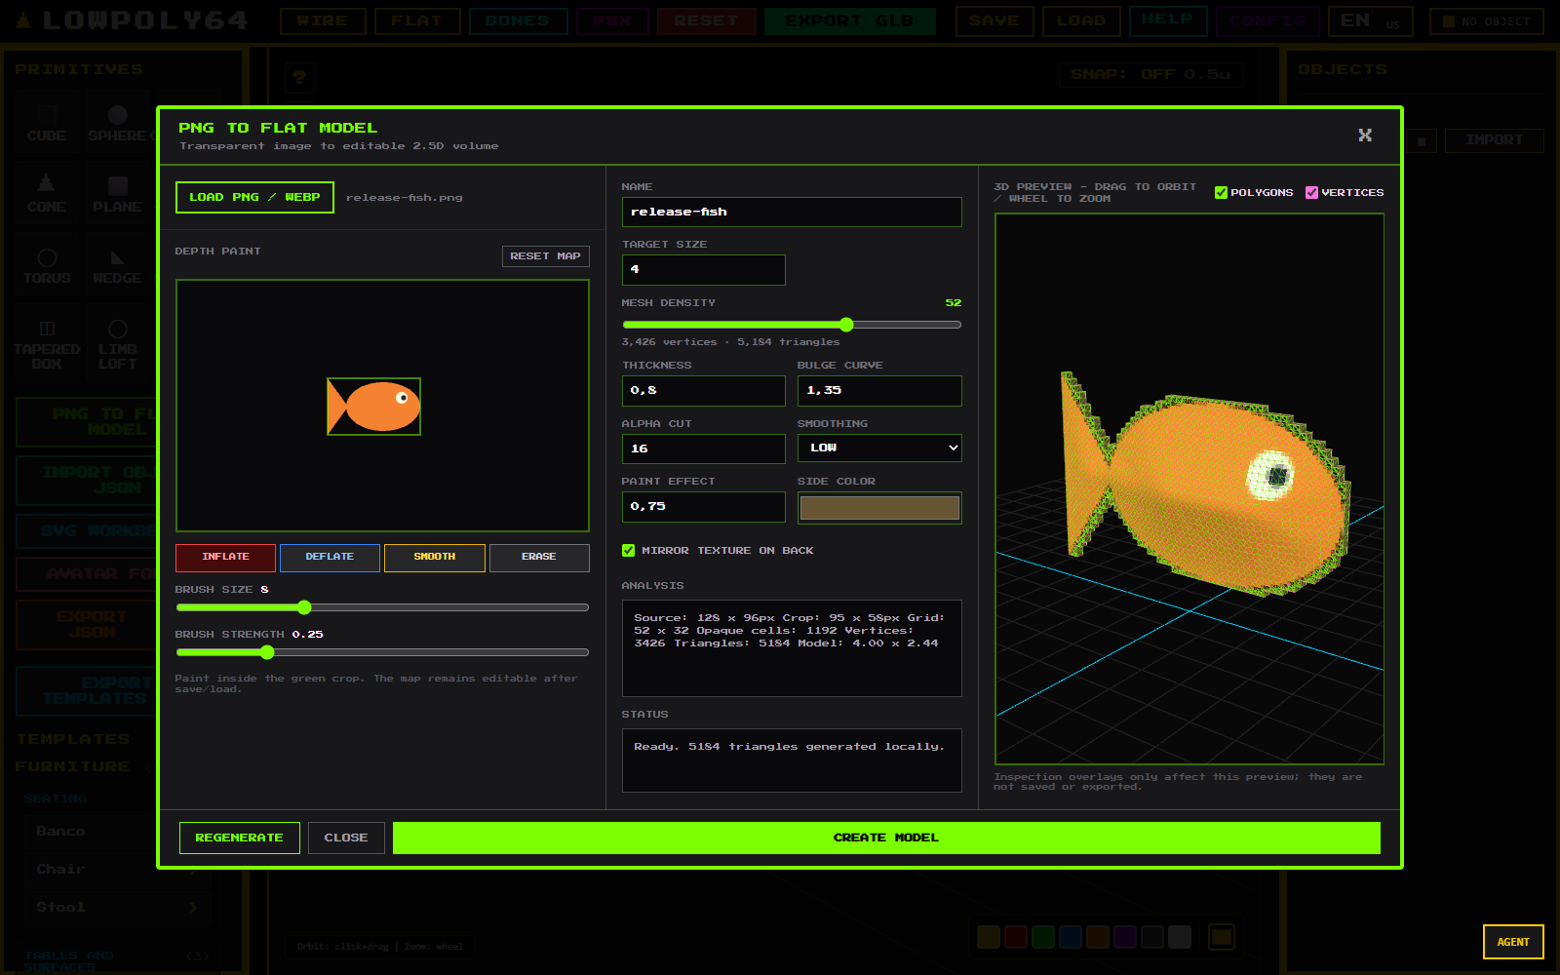Viewport: 1560px width, 975px height.
Task: Click the Create Model button
Action: pyautogui.click(x=886, y=838)
